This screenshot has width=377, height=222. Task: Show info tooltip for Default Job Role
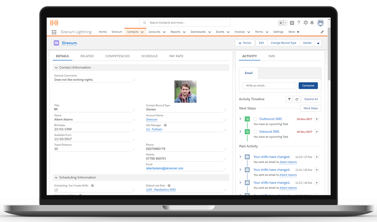coord(169,186)
